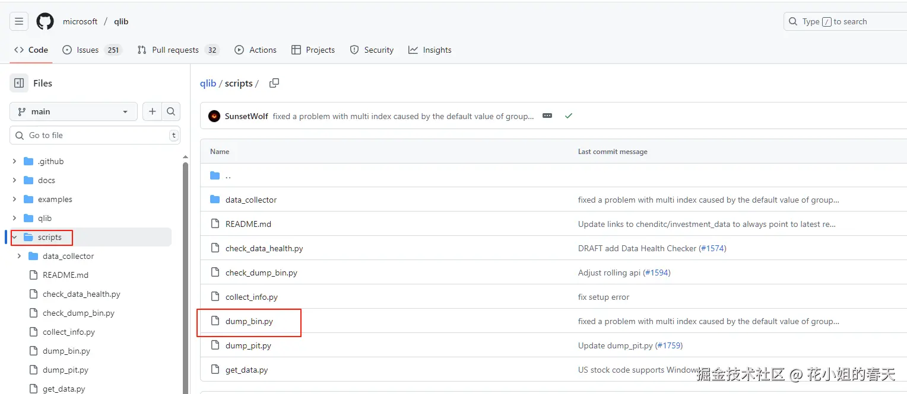Click the GitHub logo icon

(x=45, y=22)
